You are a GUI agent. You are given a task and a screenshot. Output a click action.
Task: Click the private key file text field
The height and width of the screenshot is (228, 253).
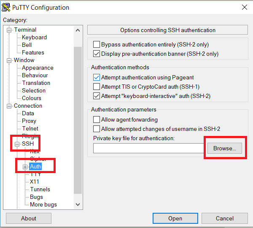coord(149,148)
